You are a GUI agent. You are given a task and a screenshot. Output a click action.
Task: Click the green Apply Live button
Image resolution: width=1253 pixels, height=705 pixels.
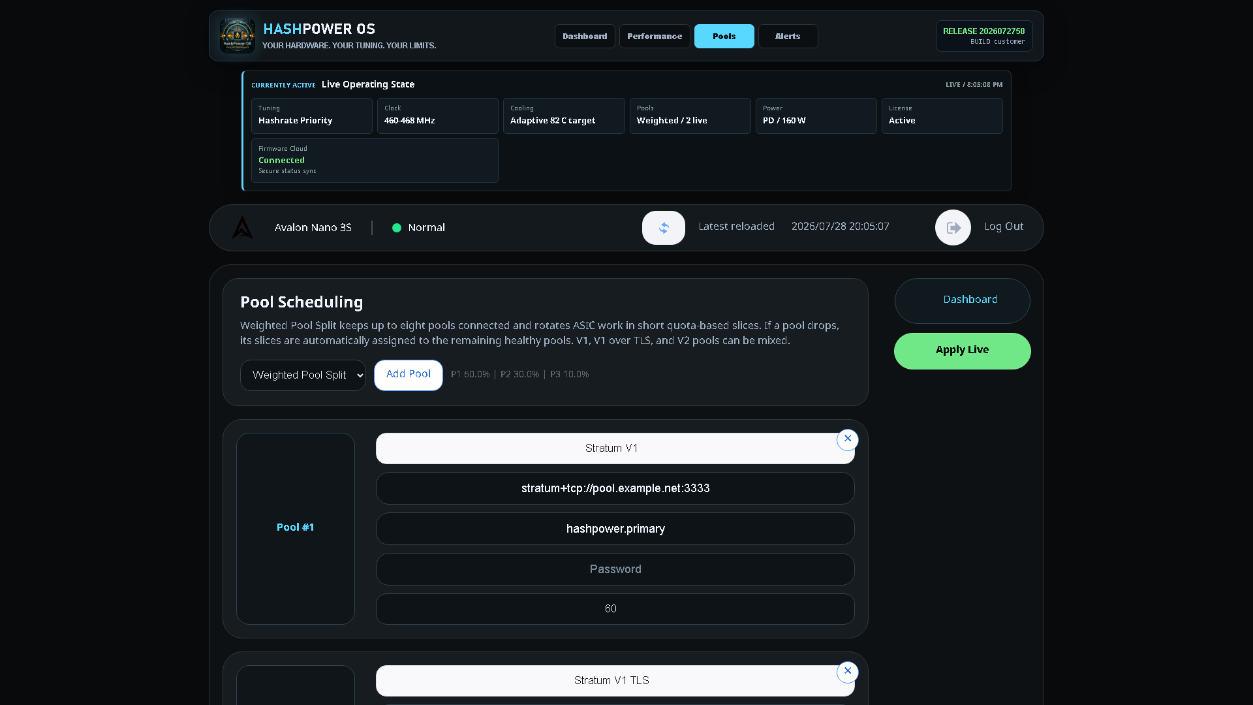tap(963, 351)
